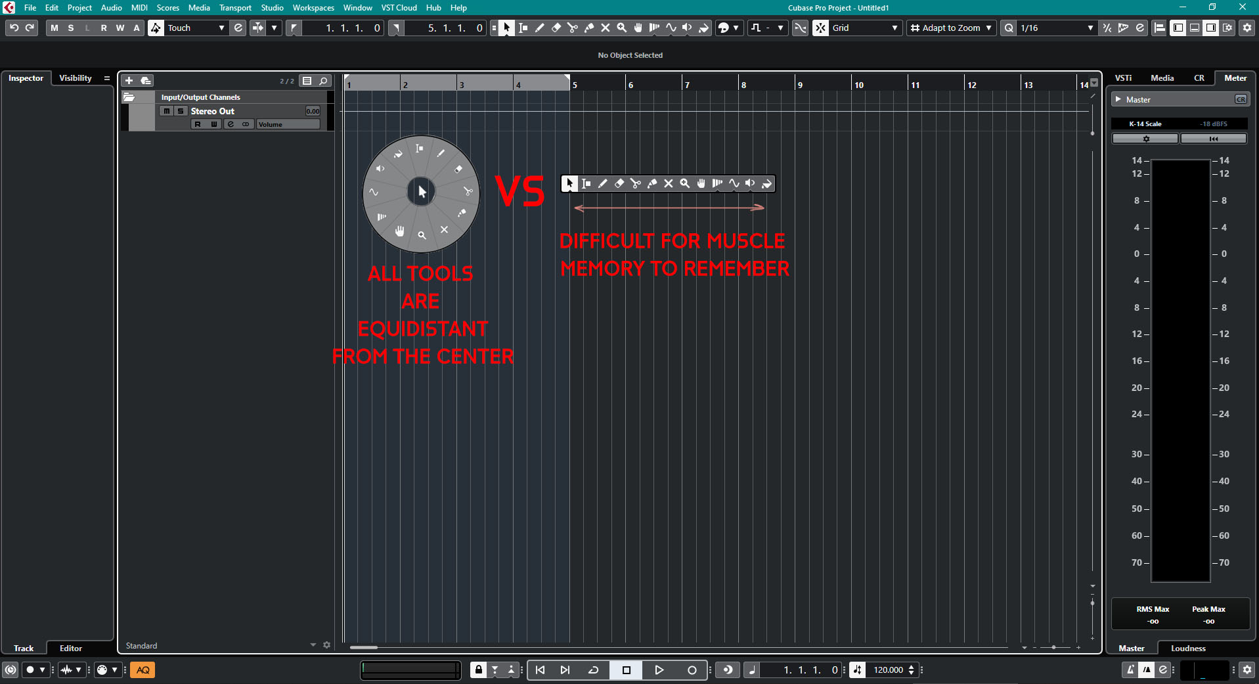
Task: Click the Undo arrow in the toolbar
Action: [x=14, y=28]
